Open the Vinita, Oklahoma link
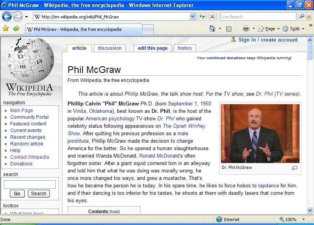The image size is (314, 225). coord(93,111)
